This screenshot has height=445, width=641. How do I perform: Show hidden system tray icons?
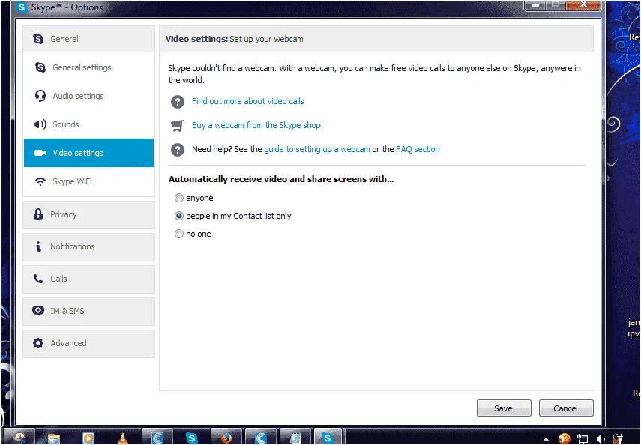pos(546,439)
